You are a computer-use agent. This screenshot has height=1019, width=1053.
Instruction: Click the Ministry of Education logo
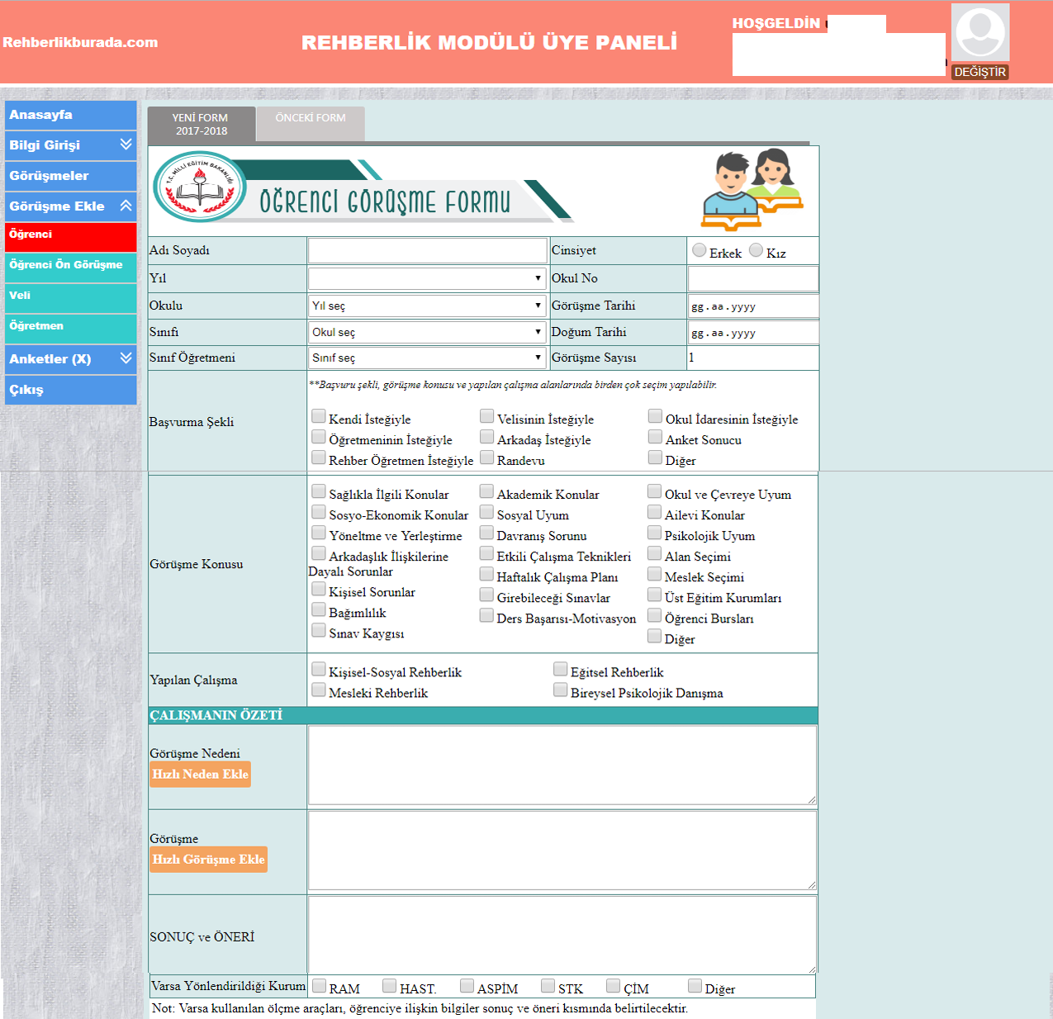tap(200, 187)
